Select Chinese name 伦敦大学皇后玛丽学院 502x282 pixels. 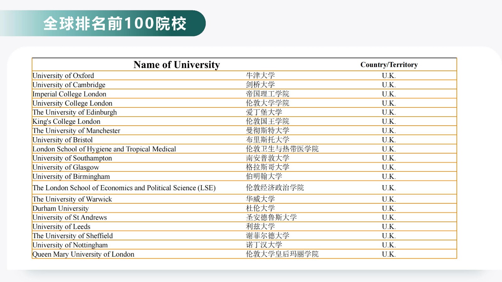(x=282, y=254)
